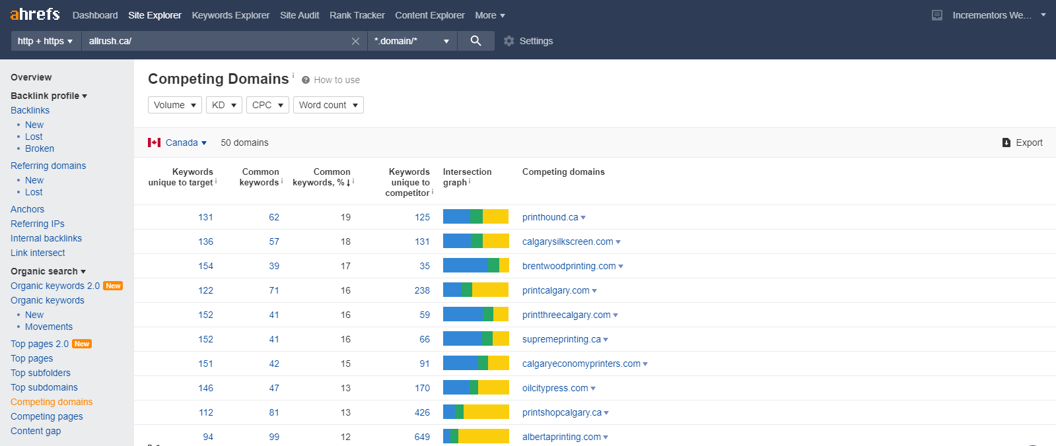
Task: Click the New badge beside Organic keywords 2.0
Action: coord(113,286)
